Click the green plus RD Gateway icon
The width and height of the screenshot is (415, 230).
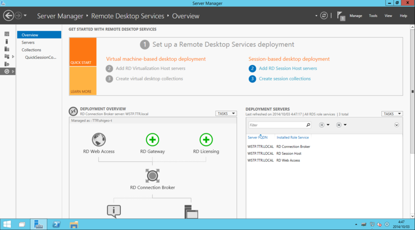click(x=153, y=140)
